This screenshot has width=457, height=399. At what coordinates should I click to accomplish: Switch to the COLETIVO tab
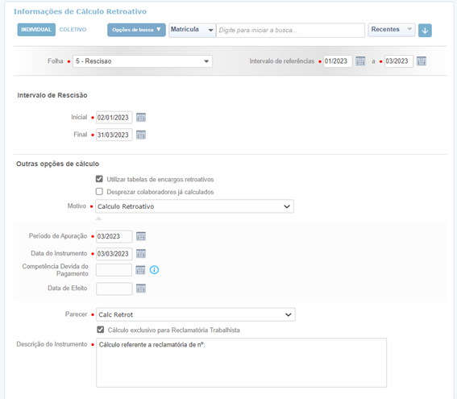point(73,30)
